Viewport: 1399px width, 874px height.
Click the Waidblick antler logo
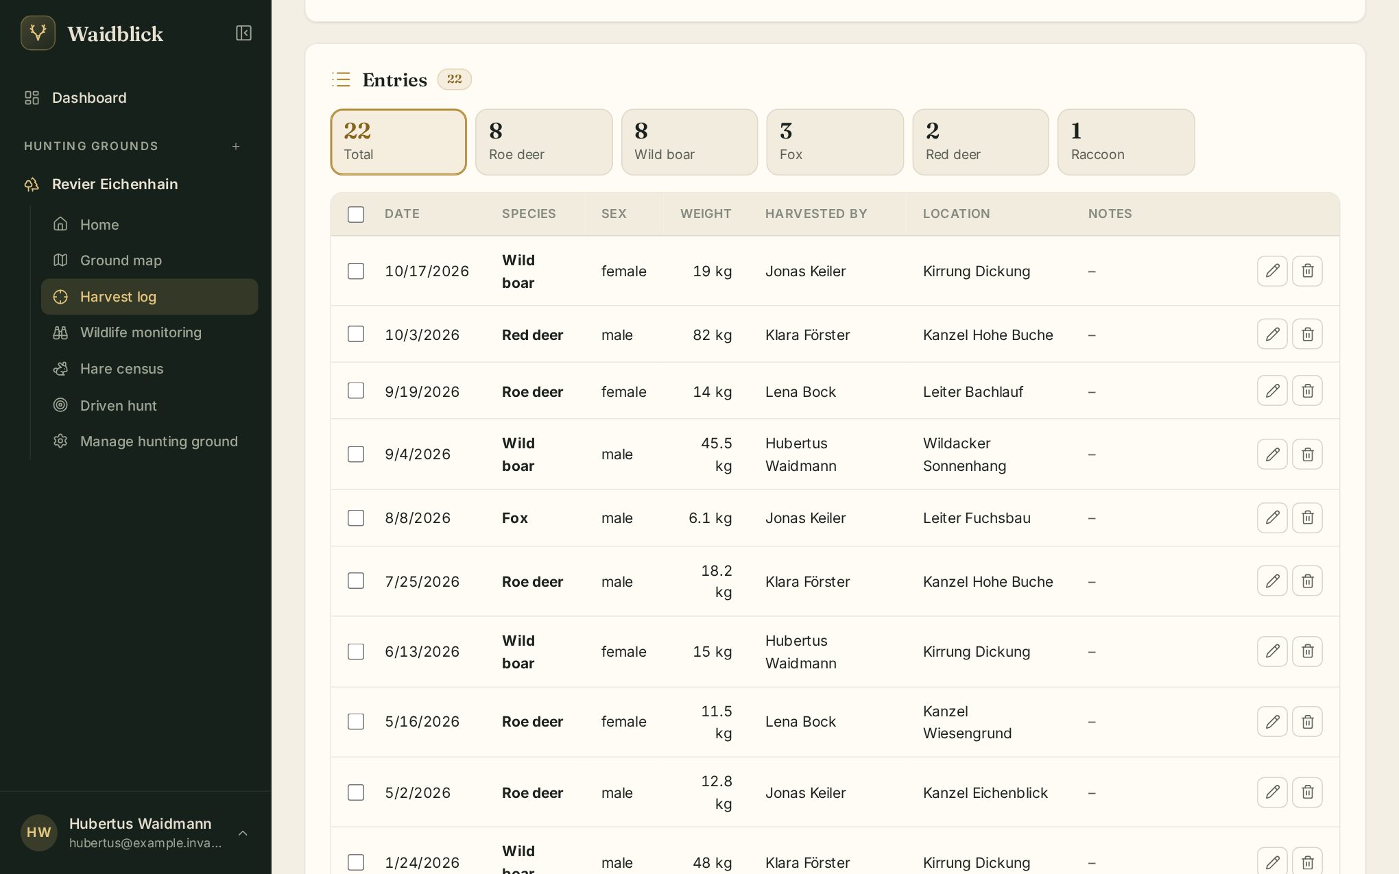click(38, 33)
